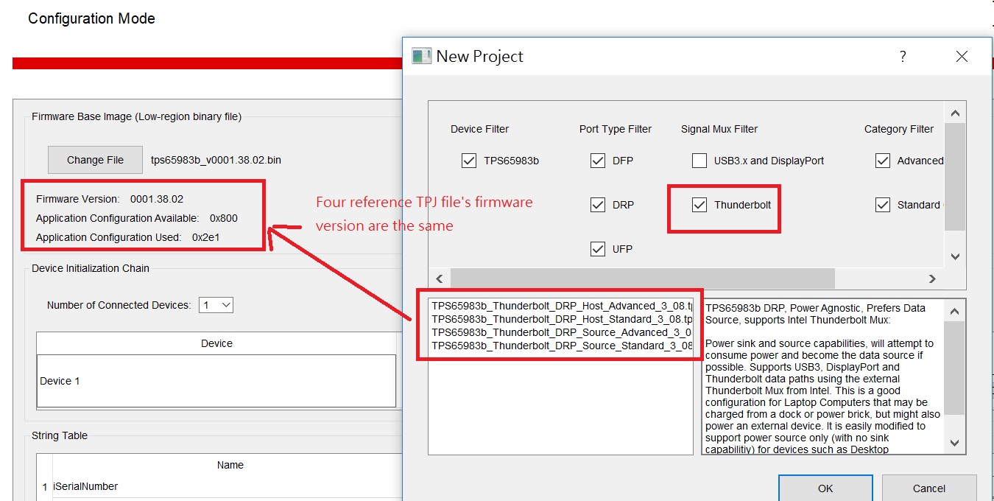Enable USB3.x and DisplayPort mux filter
The height and width of the screenshot is (501, 994).
(x=699, y=161)
